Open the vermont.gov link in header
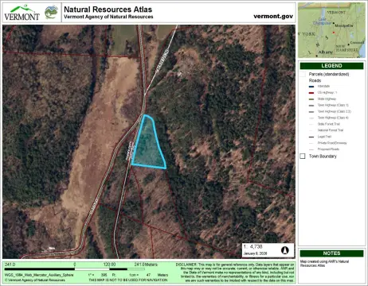Screen dimensions: 368x286 tap(273, 16)
